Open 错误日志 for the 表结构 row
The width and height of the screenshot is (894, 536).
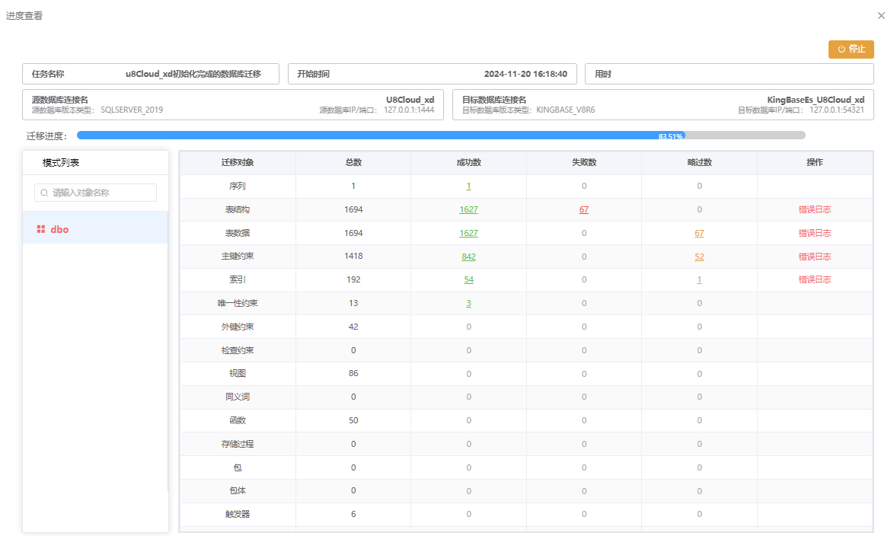click(x=814, y=209)
